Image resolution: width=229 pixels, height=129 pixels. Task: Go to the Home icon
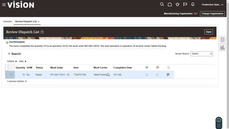[x=170, y=4]
